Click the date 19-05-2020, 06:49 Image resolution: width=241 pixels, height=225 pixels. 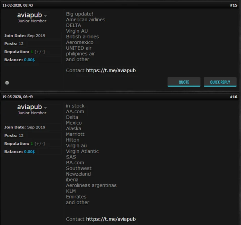coord(18,97)
